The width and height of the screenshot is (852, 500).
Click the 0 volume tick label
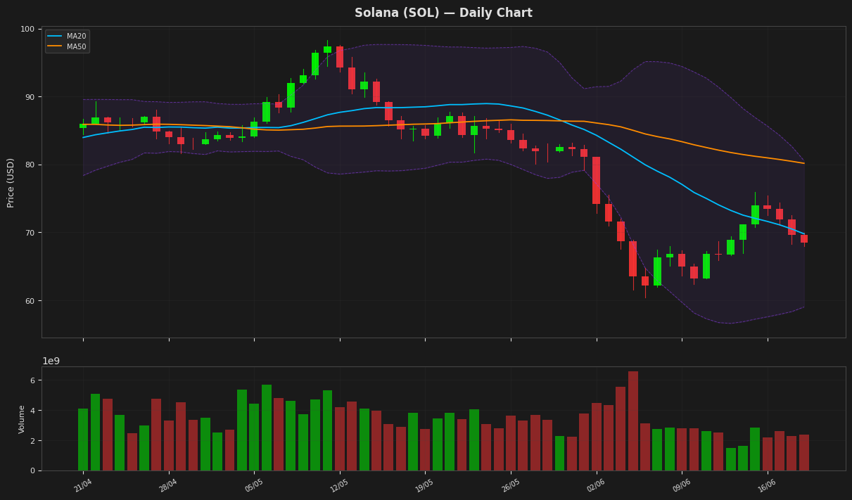click(32, 471)
